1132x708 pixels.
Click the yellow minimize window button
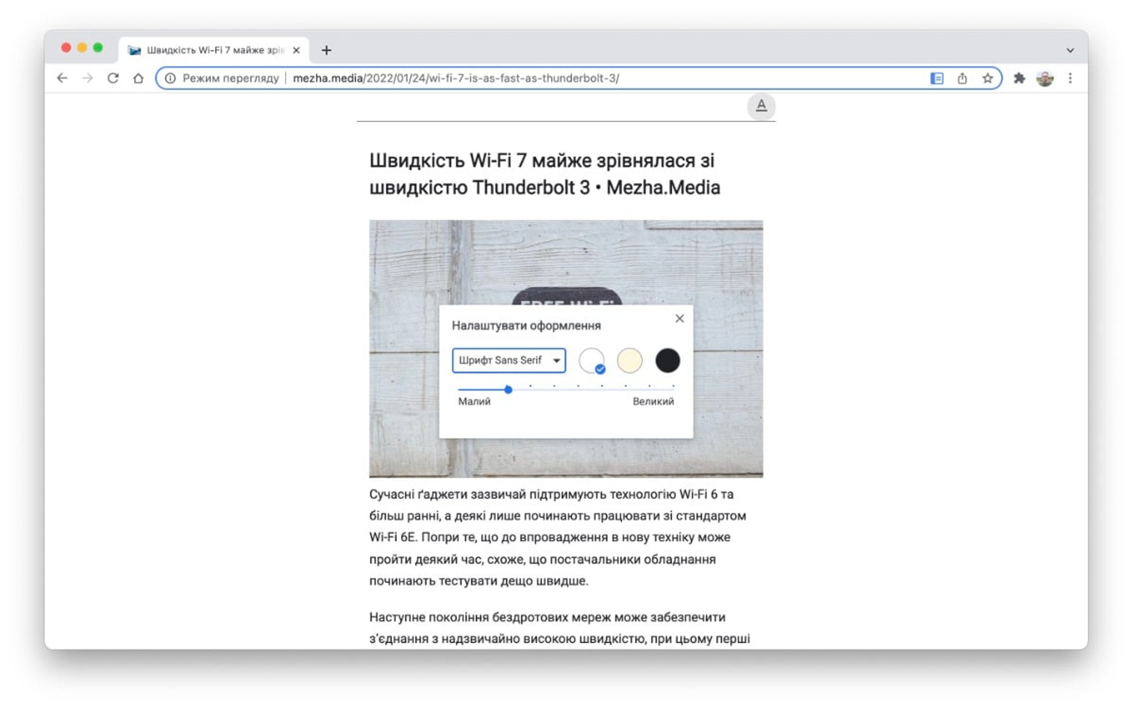[x=82, y=48]
